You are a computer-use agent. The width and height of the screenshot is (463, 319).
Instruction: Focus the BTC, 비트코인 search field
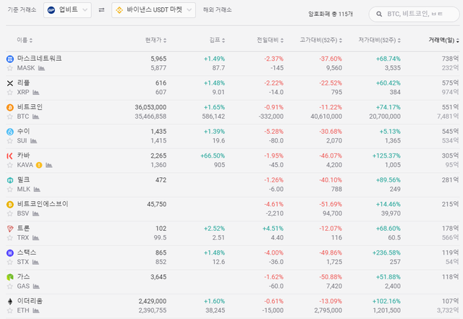coord(415,14)
